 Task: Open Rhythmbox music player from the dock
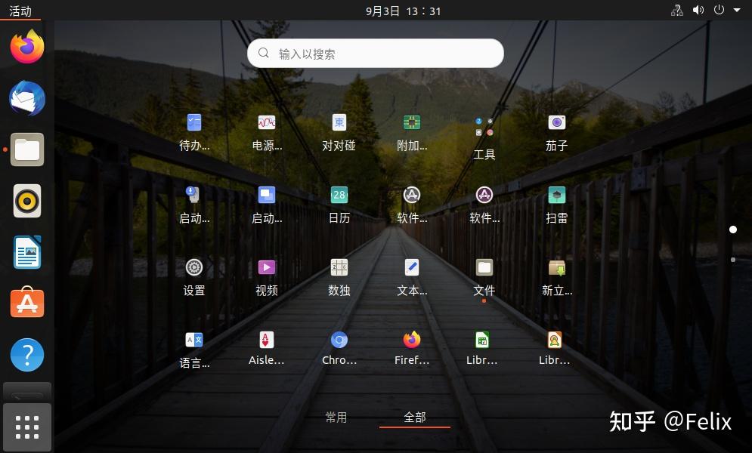26,201
